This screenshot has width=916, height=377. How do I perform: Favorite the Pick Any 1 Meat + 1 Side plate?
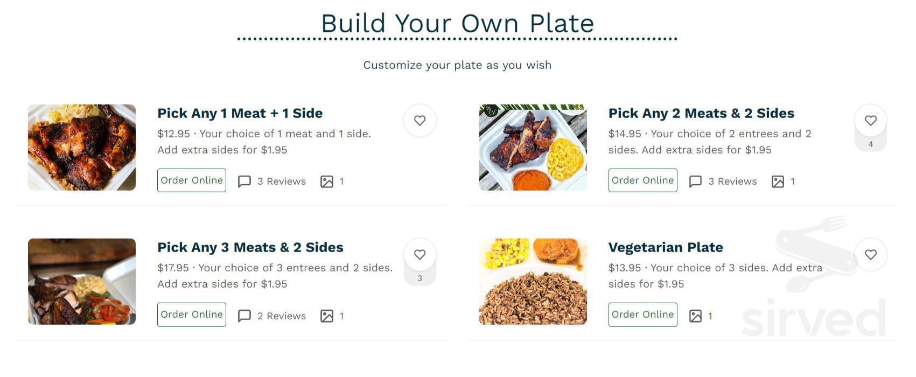(419, 121)
